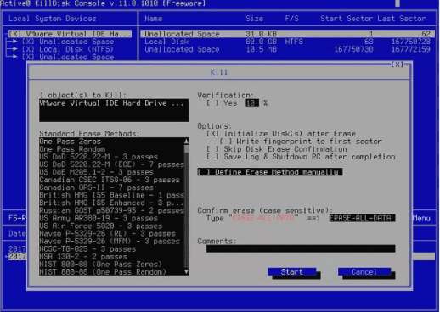The height and width of the screenshot is (312, 440).
Task: Select Russian GOST p50739-95 method
Action: [111, 210]
